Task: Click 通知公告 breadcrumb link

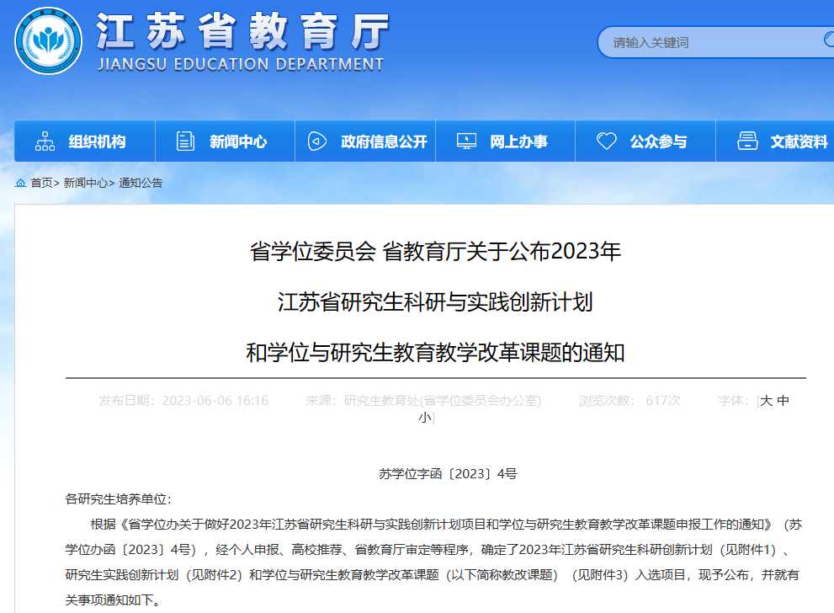Action: pos(141,183)
